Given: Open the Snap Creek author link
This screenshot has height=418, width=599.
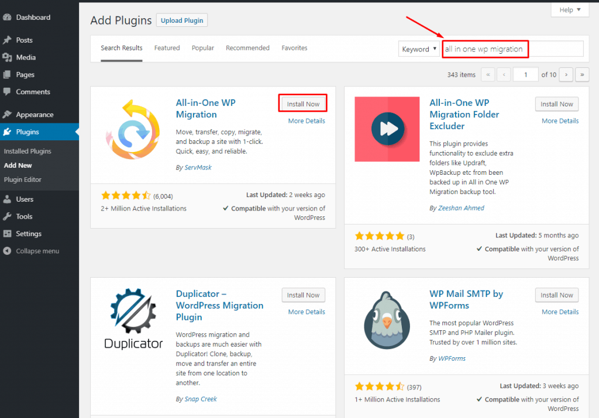Looking at the screenshot, I should tap(201, 399).
